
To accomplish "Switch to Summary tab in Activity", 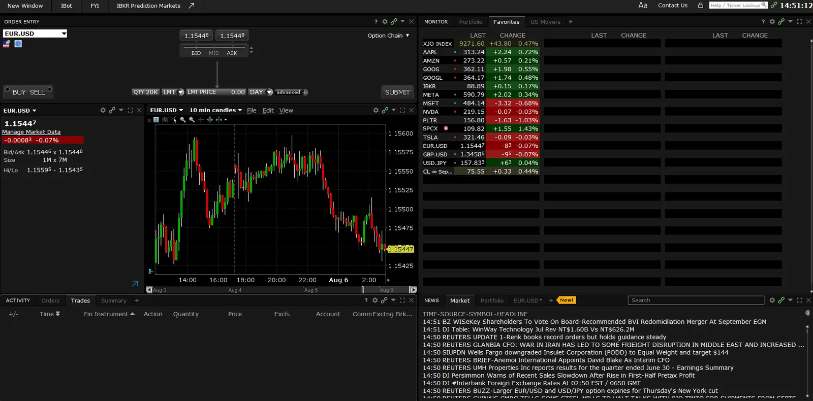I will coord(114,300).
